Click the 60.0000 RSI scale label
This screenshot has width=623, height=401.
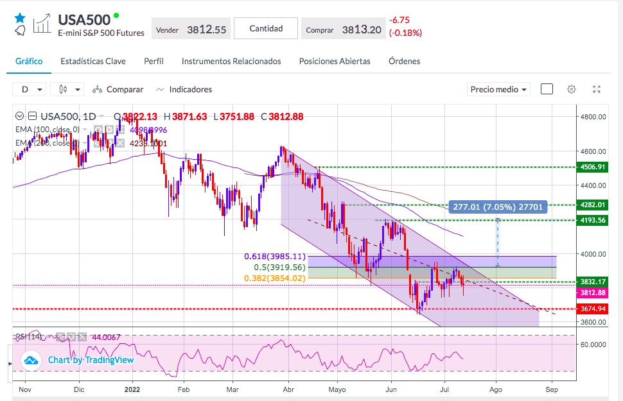[x=593, y=345]
